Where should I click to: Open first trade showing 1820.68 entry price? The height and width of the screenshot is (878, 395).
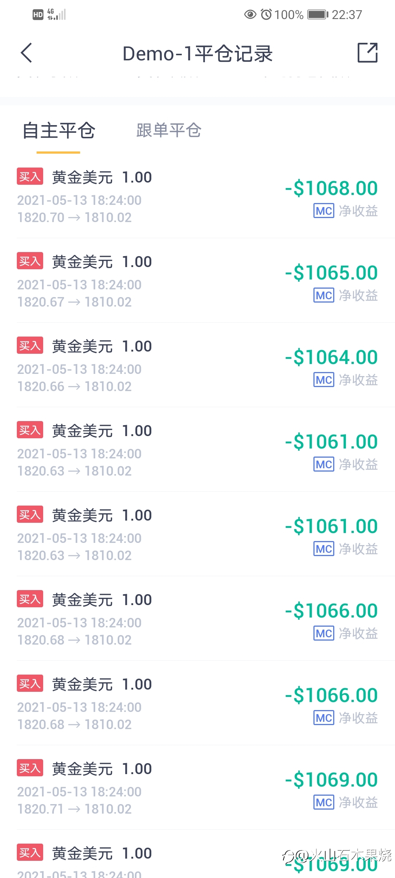(x=197, y=619)
